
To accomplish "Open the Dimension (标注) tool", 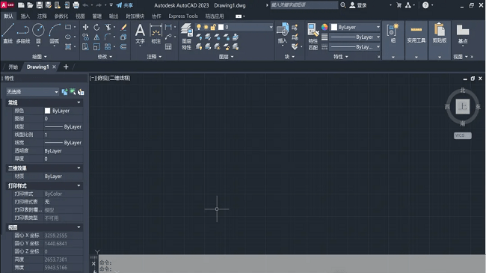I will [x=156, y=34].
